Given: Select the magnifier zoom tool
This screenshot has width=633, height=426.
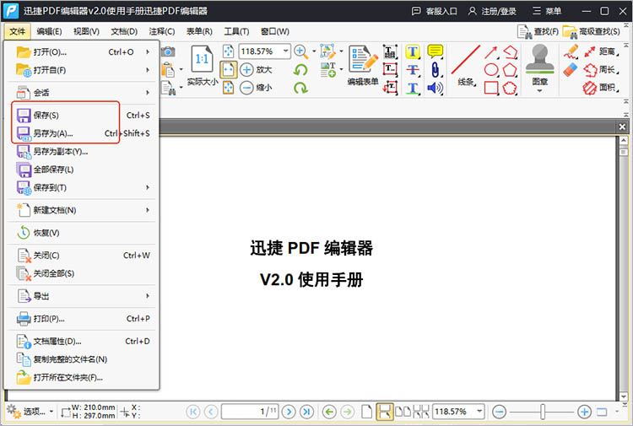Looking at the screenshot, I should pos(300,51).
